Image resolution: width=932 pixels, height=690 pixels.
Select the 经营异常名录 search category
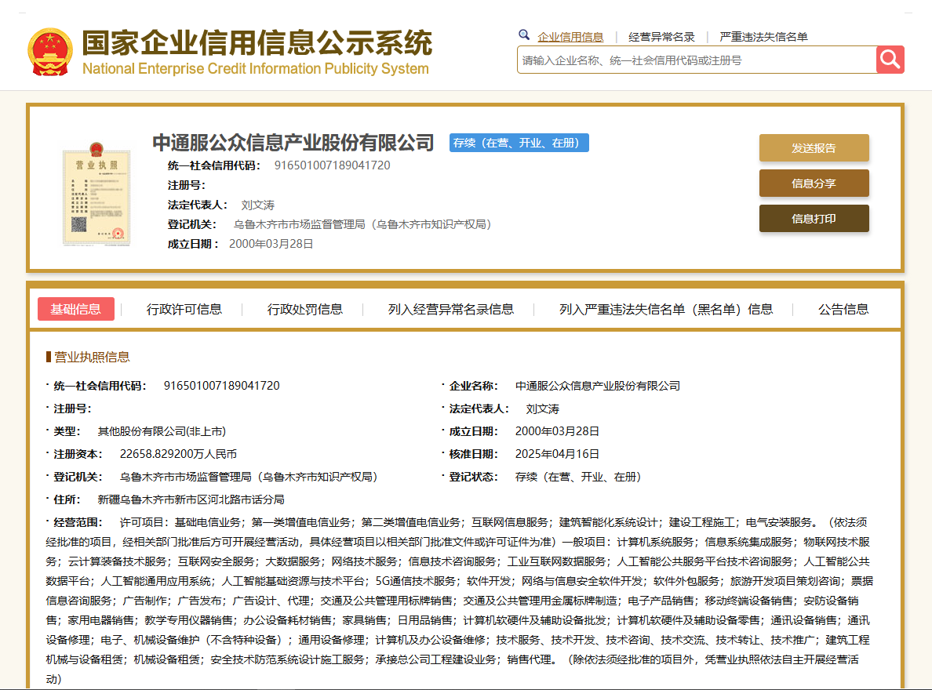(661, 37)
